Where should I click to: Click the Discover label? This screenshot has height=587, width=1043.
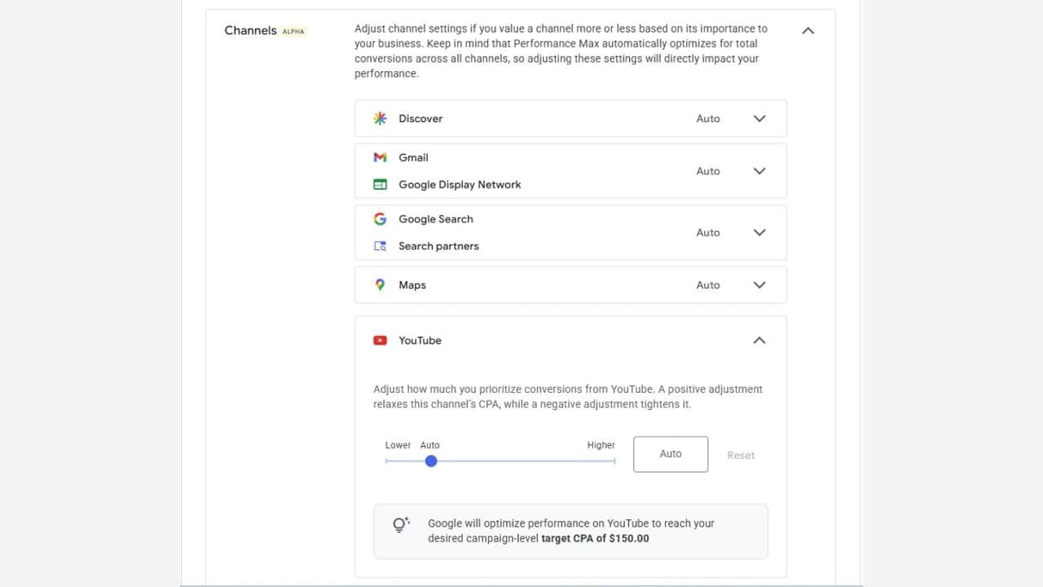420,118
